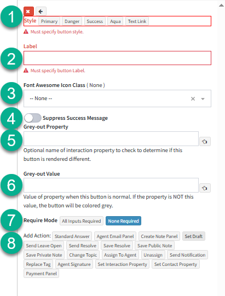Add the Payment Panel action
Image resolution: width=225 pixels, height=296 pixels.
[41, 274]
